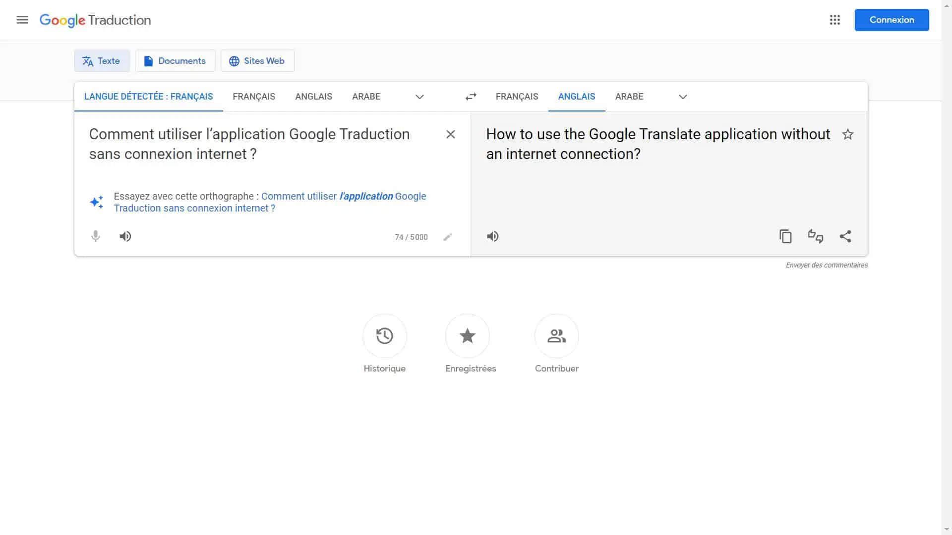Save translation with star icon
The height and width of the screenshot is (535, 952).
click(847, 134)
